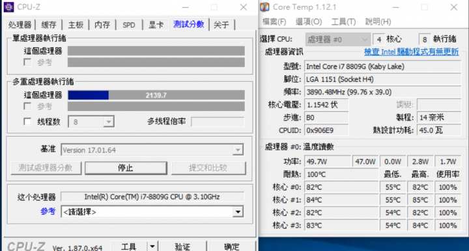Click the 測試處理器分數 button
This screenshot has height=251, width=469.
tap(46, 168)
